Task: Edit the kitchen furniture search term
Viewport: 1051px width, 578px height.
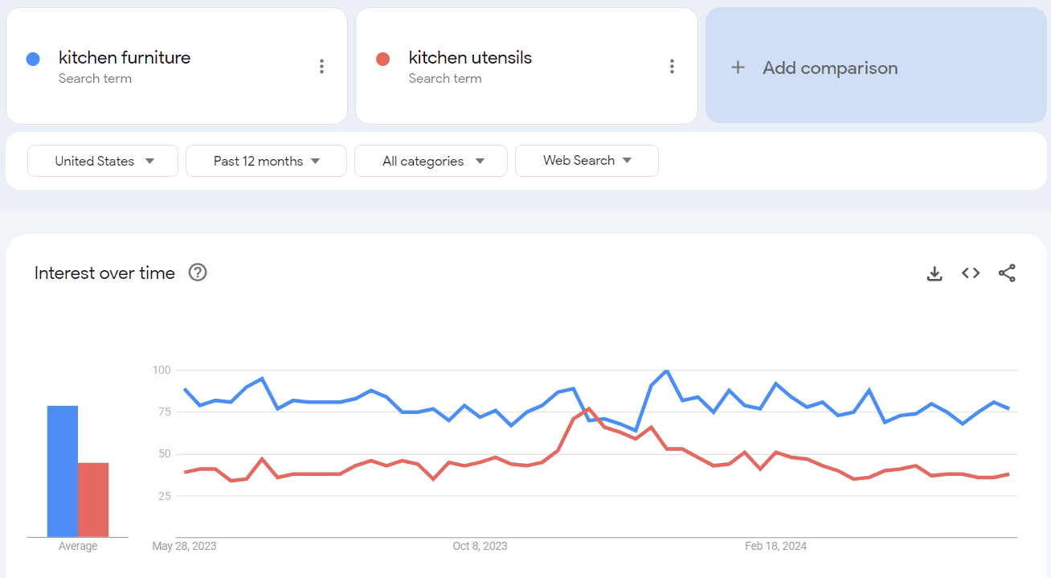Action: [x=125, y=58]
